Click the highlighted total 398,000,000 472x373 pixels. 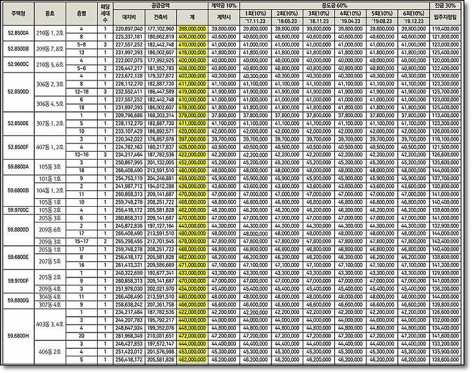(192, 29)
